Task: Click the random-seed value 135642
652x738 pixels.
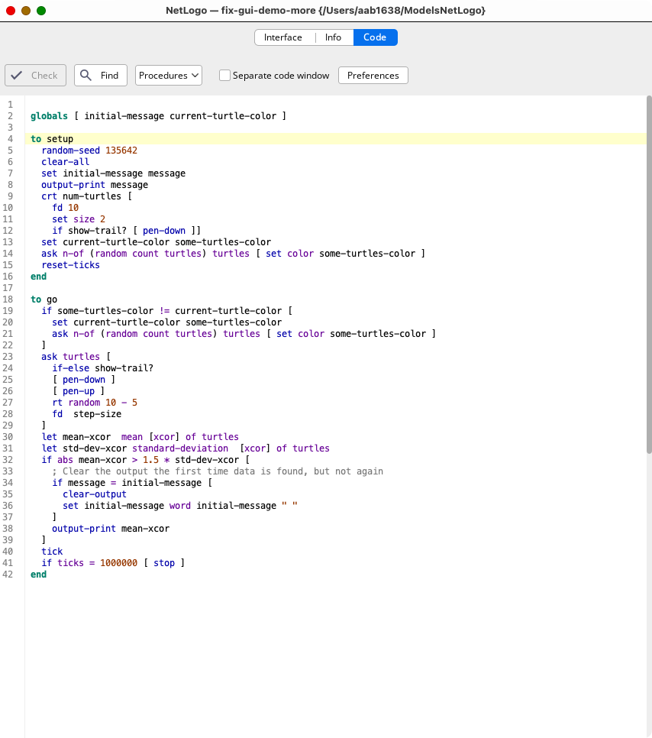Action: pyautogui.click(x=121, y=151)
